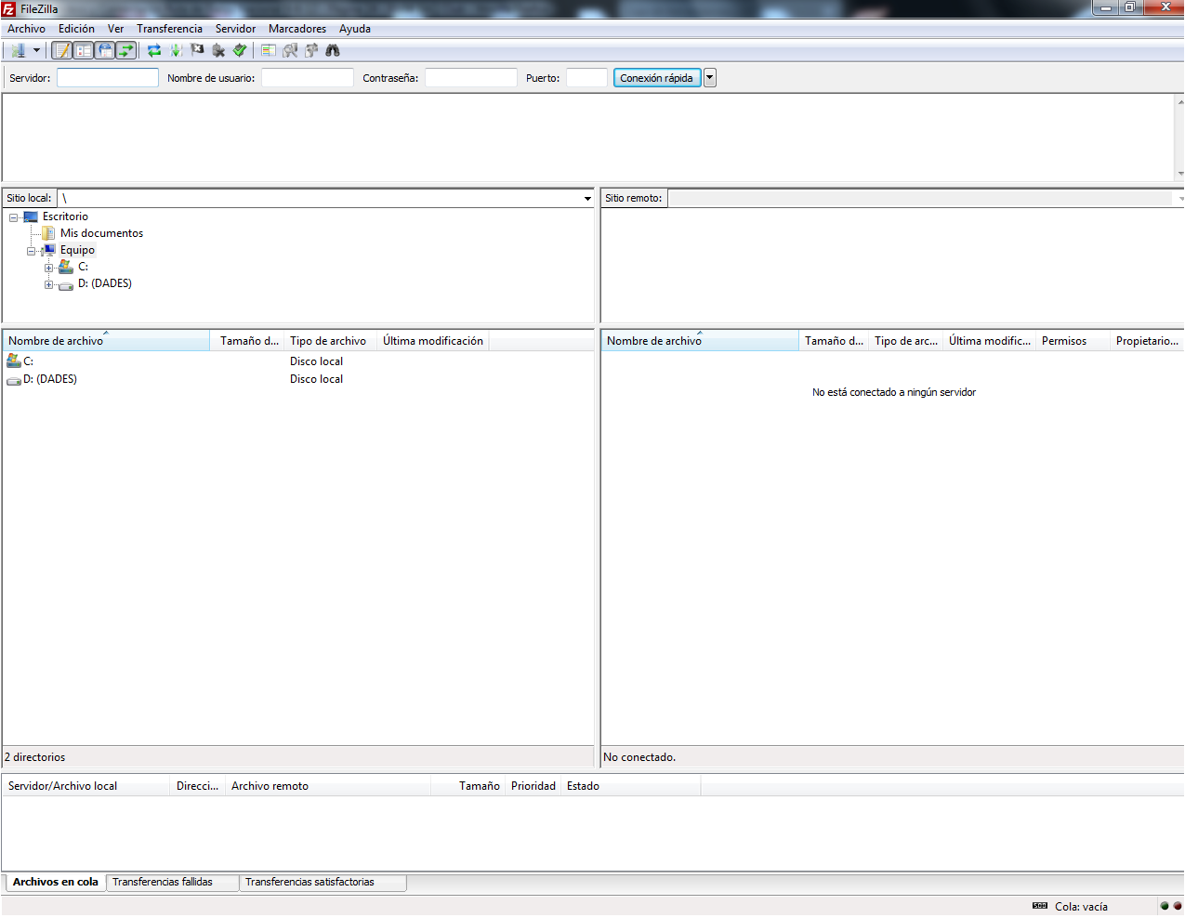
Task: Click message log scrollbar down arrow
Action: (1179, 174)
